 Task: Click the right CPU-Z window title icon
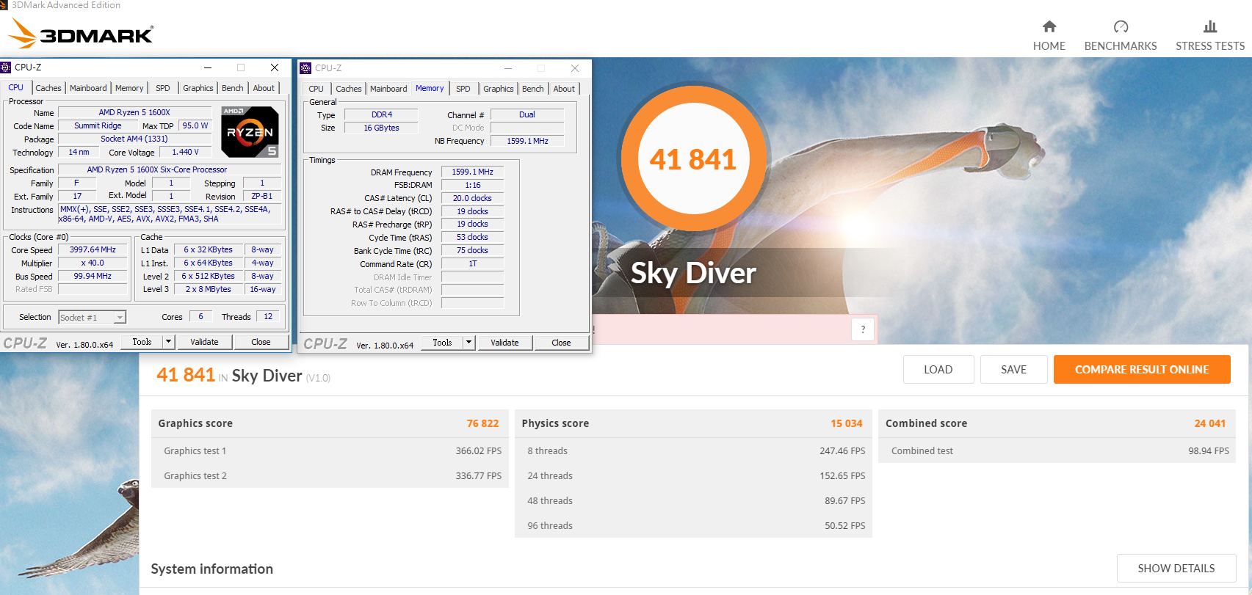pyautogui.click(x=306, y=68)
